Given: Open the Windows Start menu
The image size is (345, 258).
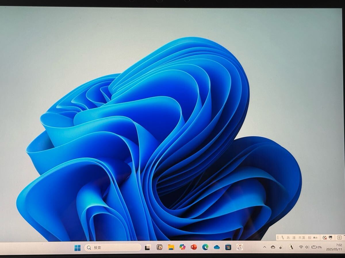Looking at the screenshot, I should 78,247.
